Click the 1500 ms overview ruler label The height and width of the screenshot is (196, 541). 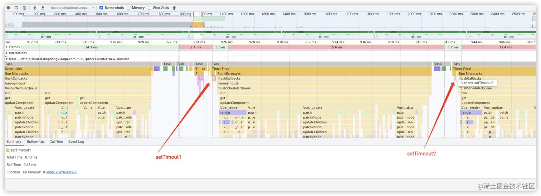click(x=310, y=14)
